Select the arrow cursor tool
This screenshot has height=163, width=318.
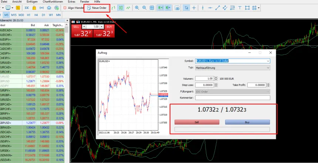tap(187, 8)
